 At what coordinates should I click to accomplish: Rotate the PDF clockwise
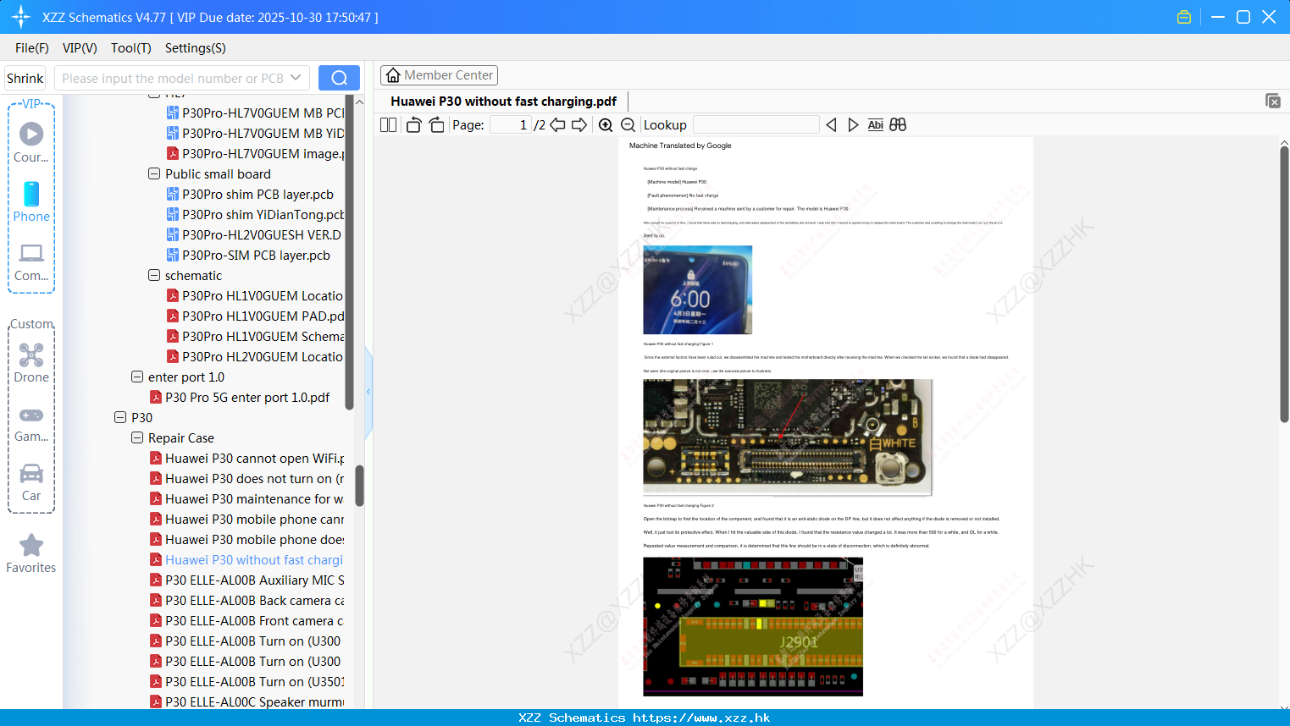point(437,125)
